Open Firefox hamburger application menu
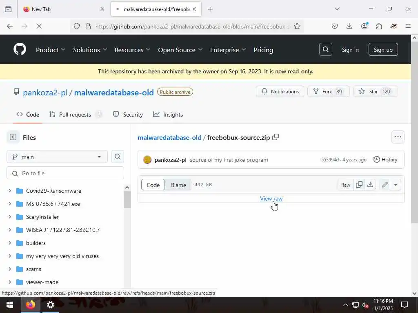The image size is (418, 313). [408, 26]
